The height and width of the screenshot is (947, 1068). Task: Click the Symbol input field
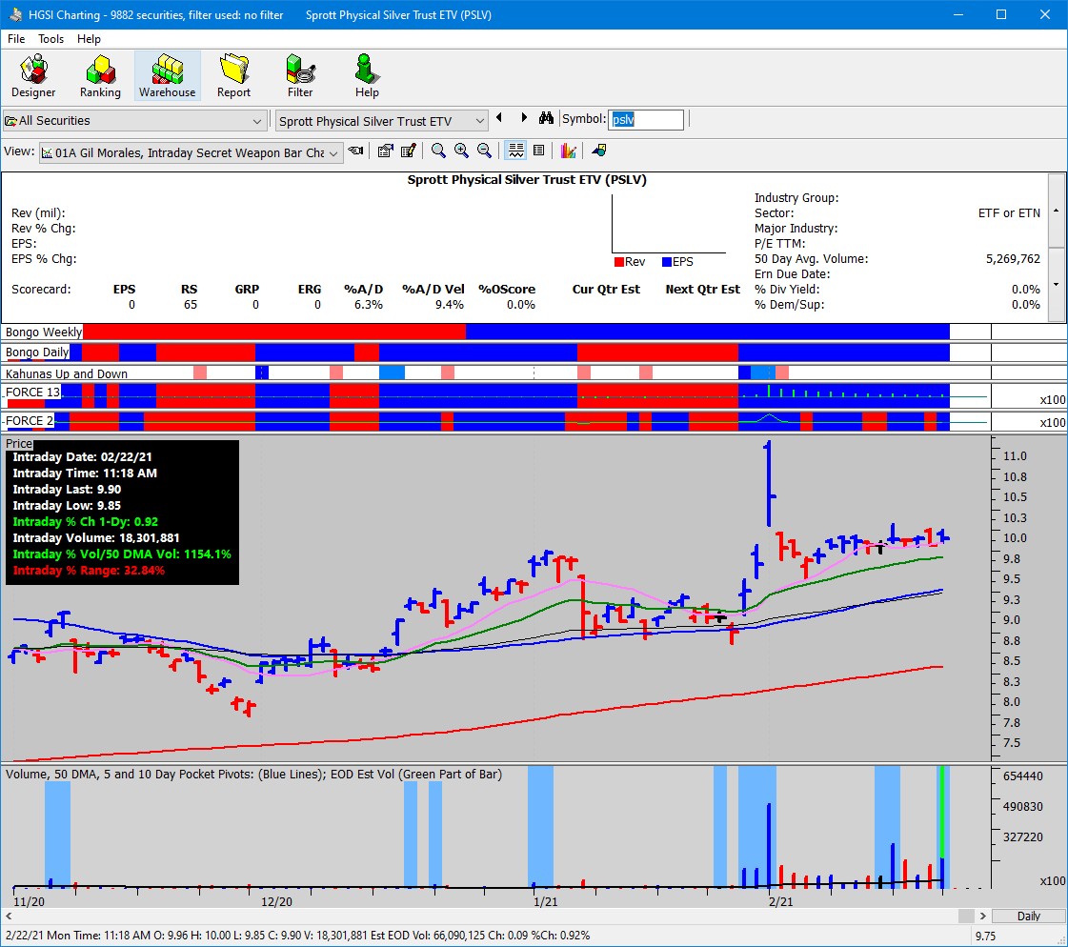[x=646, y=120]
